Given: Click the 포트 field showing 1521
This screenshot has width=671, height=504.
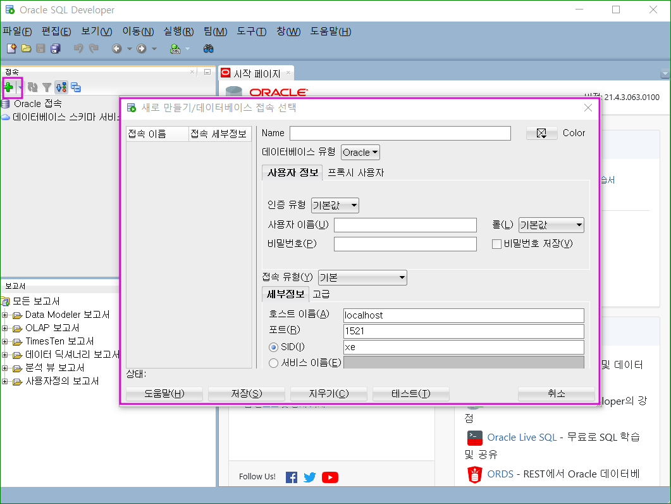Looking at the screenshot, I should (x=464, y=331).
